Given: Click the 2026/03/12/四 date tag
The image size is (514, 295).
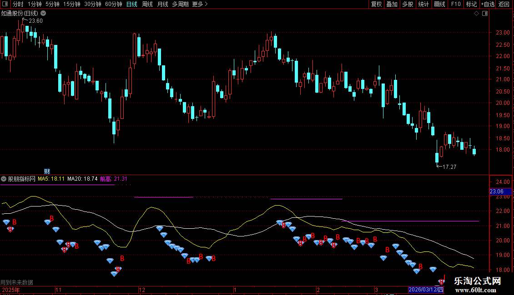Looking at the screenshot, I should click(426, 290).
